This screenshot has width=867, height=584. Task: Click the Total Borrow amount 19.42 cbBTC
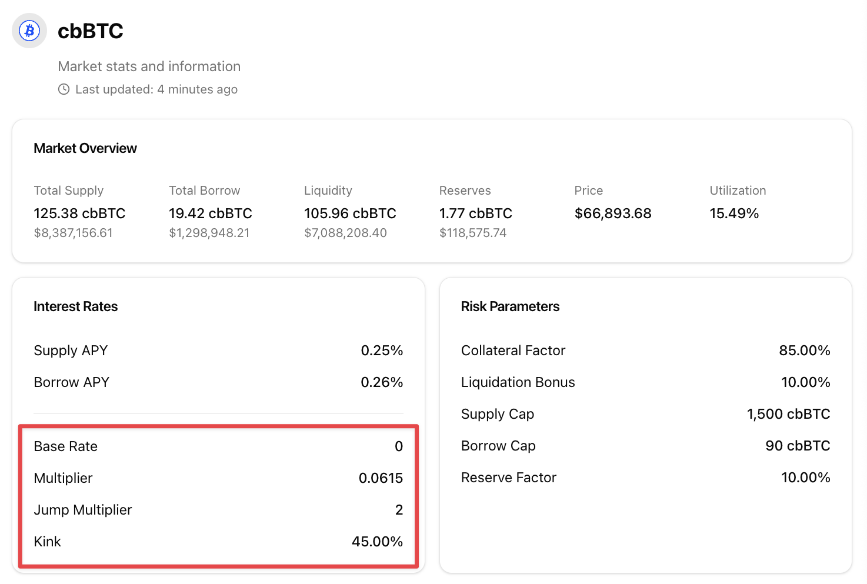click(210, 213)
